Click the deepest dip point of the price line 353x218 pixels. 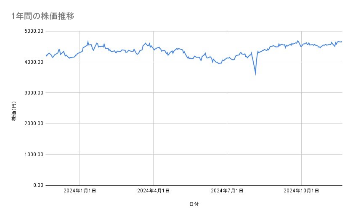(255, 74)
